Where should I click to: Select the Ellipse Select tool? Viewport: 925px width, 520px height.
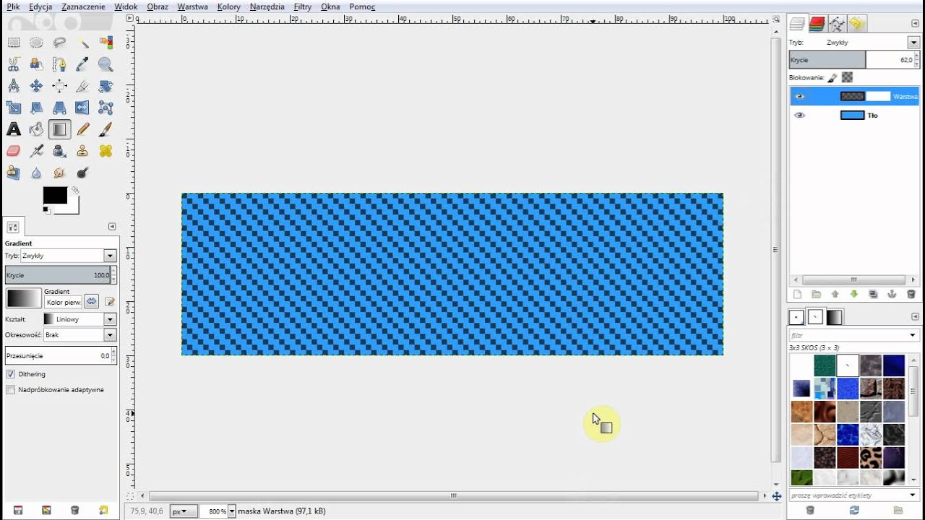(36, 43)
